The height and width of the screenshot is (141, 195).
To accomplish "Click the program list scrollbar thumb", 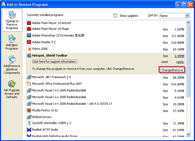I will pyautogui.click(x=188, y=61).
